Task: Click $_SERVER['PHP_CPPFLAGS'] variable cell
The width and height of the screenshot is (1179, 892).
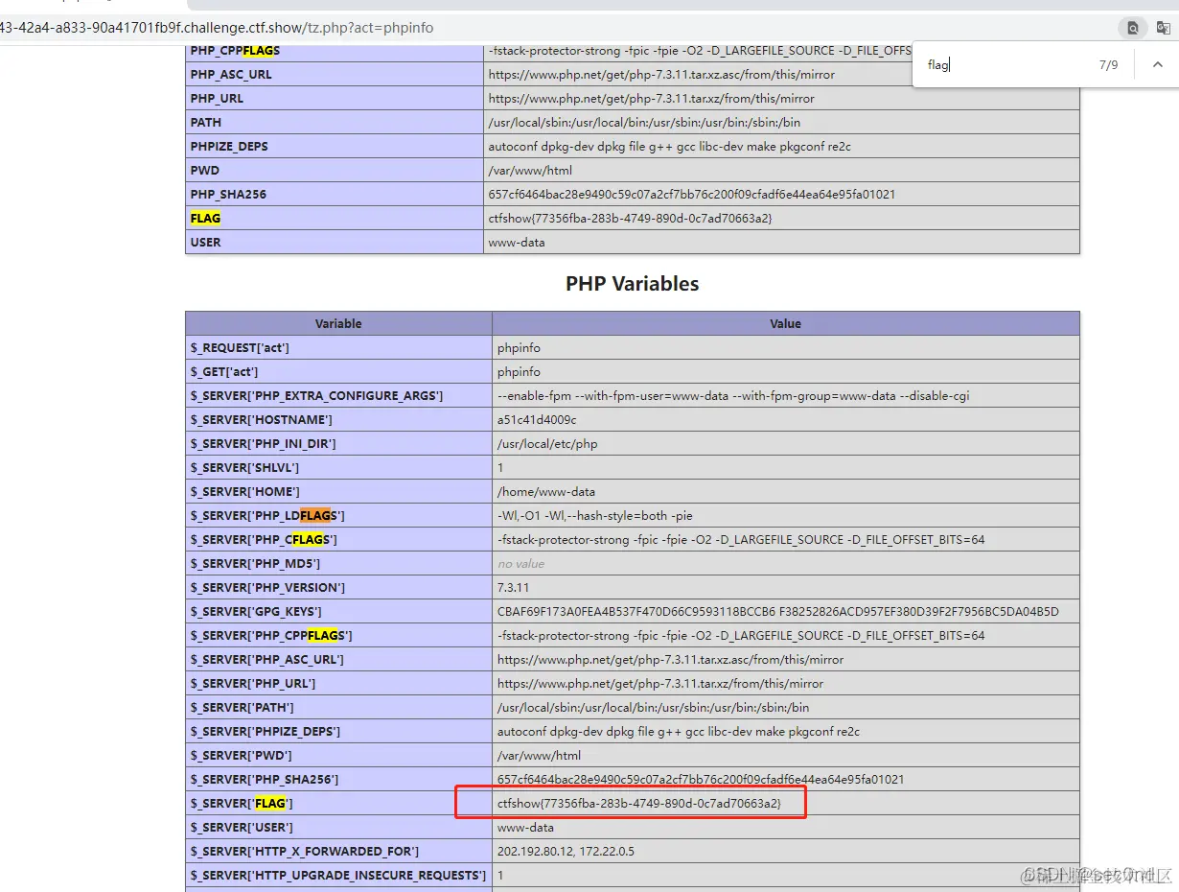Action: point(338,635)
